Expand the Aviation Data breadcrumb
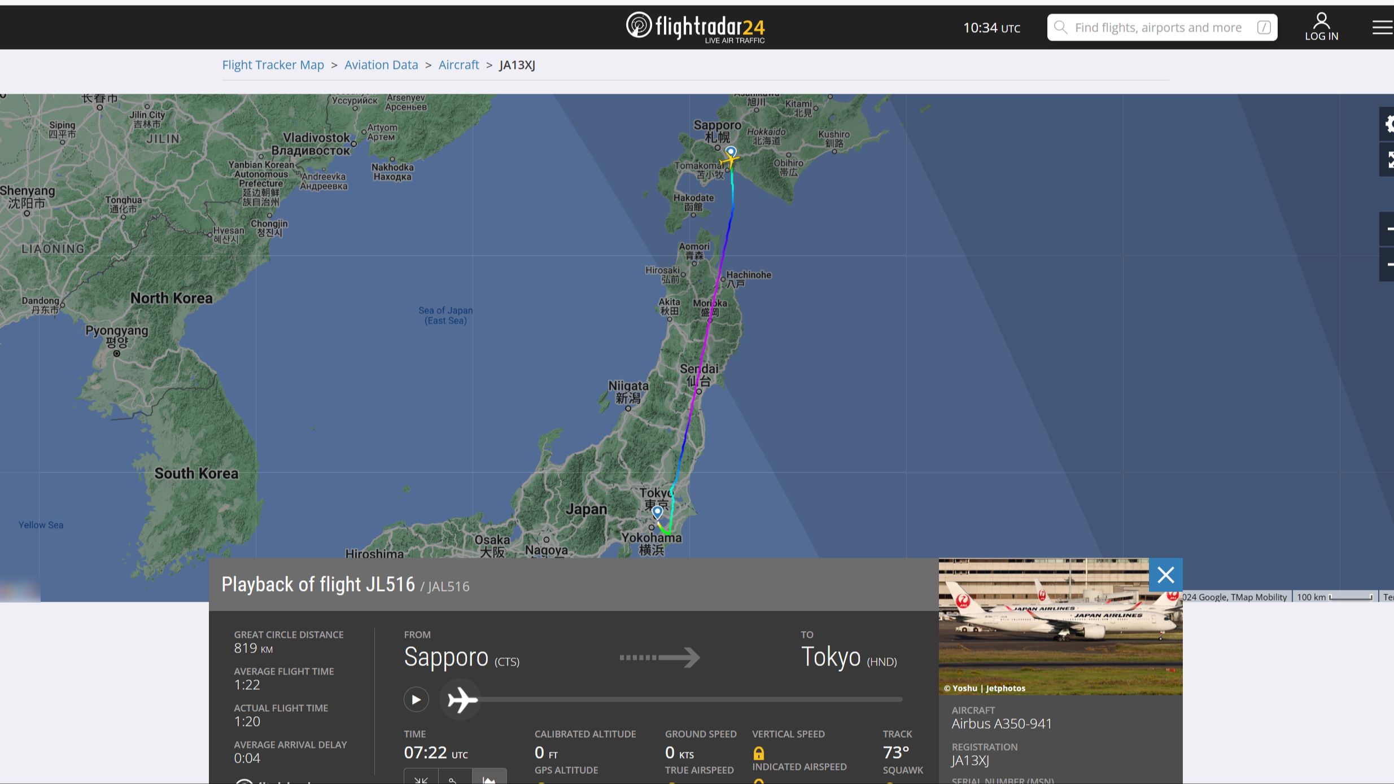 coord(381,65)
